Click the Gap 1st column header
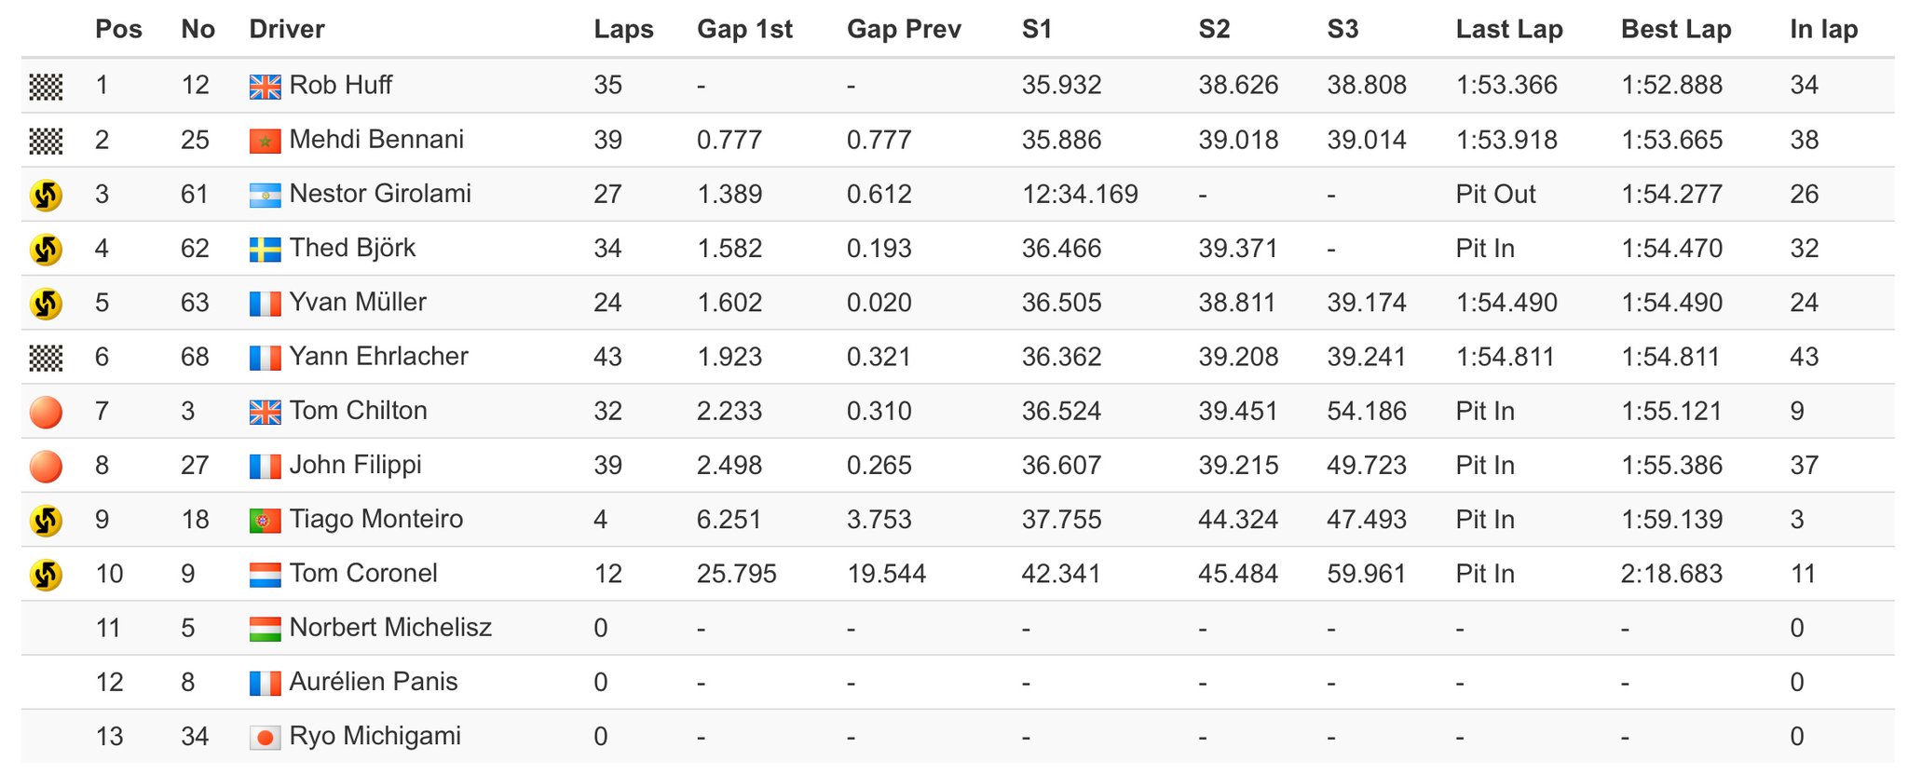Screen dimensions: 1908x774 click(x=744, y=30)
